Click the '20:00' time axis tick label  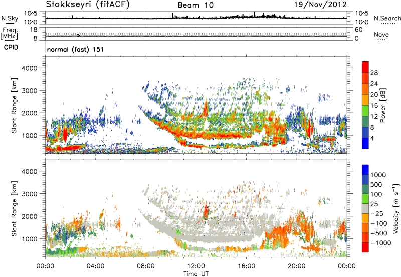click(x=296, y=266)
